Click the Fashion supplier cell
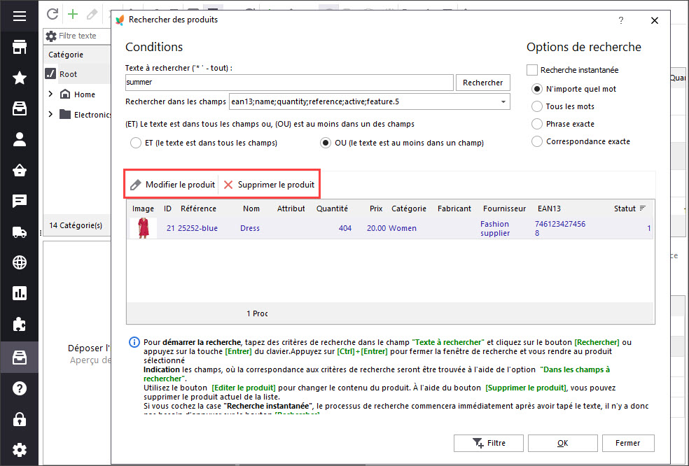 495,228
